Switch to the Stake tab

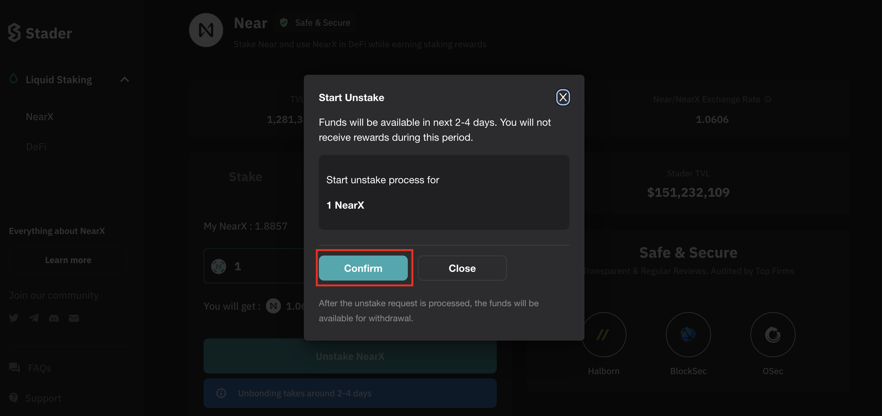pos(246,177)
